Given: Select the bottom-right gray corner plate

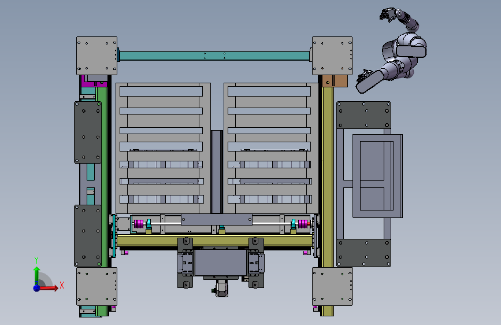Looking at the screenshot, I should pos(332,287).
